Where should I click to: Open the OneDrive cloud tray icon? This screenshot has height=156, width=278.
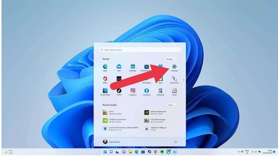[x=242, y=152]
